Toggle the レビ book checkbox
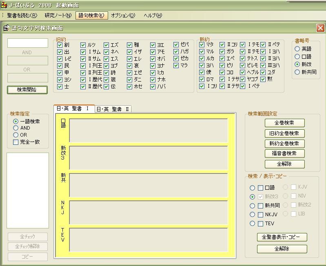This screenshot has width=326, height=266. point(60,59)
